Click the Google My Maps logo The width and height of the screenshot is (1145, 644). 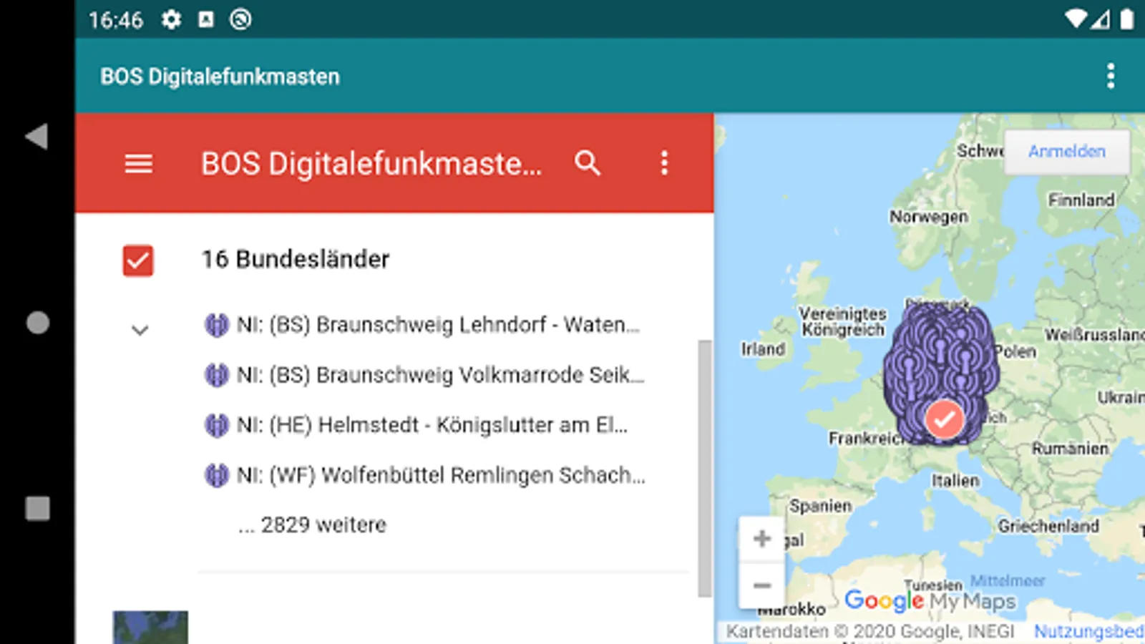pos(930,601)
